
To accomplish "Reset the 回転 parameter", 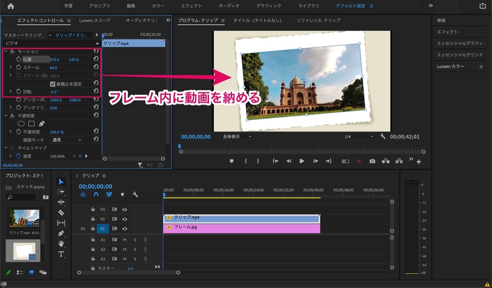I will pyautogui.click(x=96, y=91).
